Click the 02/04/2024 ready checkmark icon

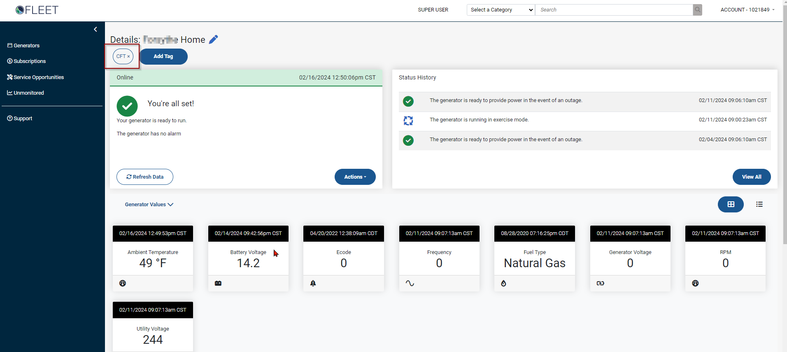[408, 140]
